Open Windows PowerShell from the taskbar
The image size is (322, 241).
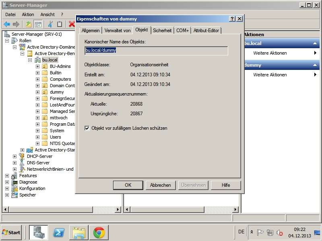(58, 232)
